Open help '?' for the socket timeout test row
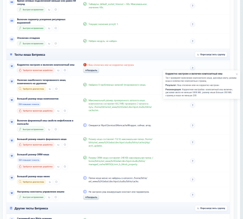The width and height of the screenshot is (243, 219). click(x=193, y=6)
